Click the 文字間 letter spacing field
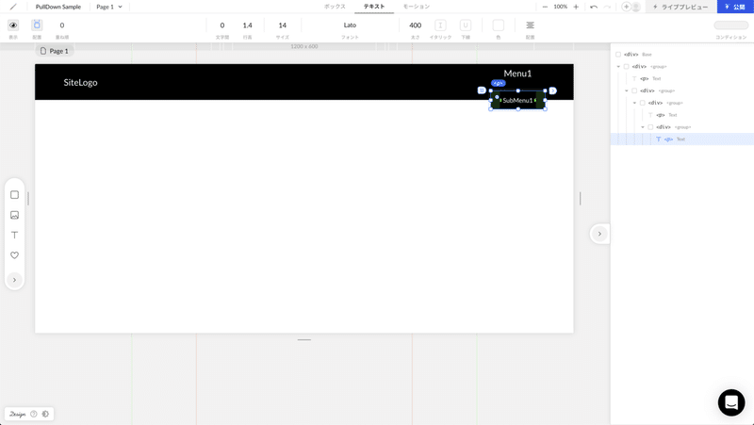Screen dimensions: 754x425 (x=222, y=25)
